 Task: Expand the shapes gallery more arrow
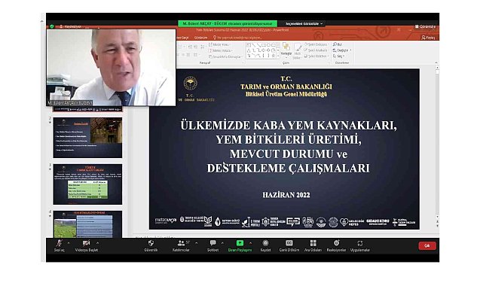click(x=278, y=56)
